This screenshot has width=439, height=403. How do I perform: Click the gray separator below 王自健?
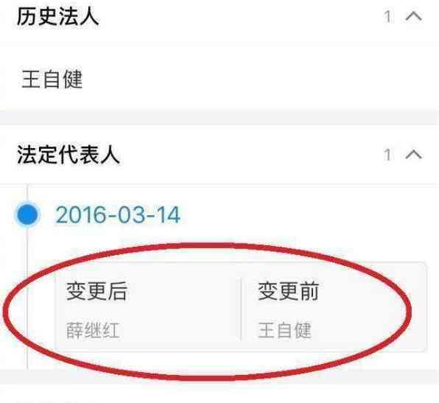click(219, 118)
